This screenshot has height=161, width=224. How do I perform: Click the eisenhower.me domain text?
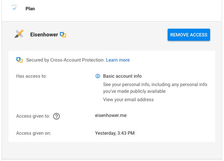(x=111, y=115)
